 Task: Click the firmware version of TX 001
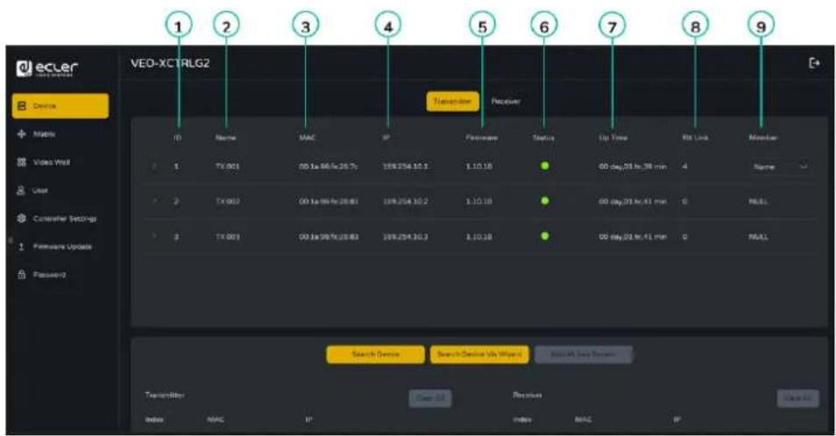pos(478,166)
